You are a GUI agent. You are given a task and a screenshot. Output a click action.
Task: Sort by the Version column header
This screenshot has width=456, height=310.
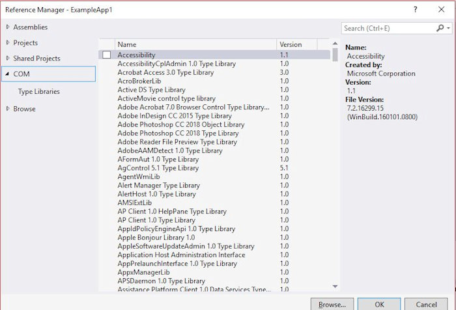tap(296, 44)
